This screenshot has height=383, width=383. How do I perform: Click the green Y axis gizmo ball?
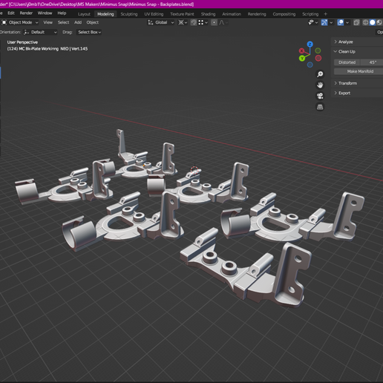pos(302,59)
